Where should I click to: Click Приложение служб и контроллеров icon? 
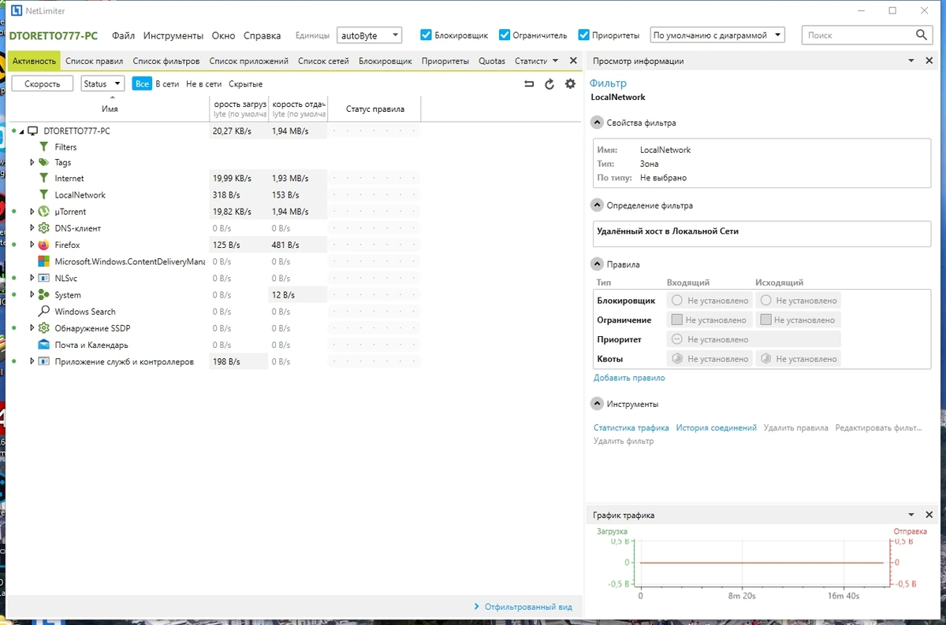(x=44, y=362)
